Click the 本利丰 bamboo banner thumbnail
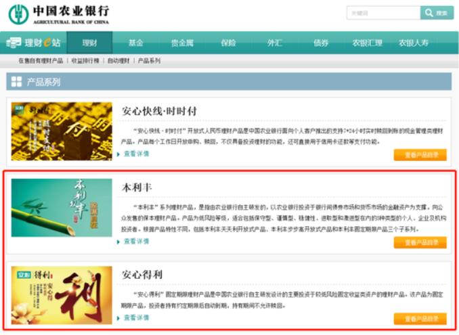 (62, 208)
